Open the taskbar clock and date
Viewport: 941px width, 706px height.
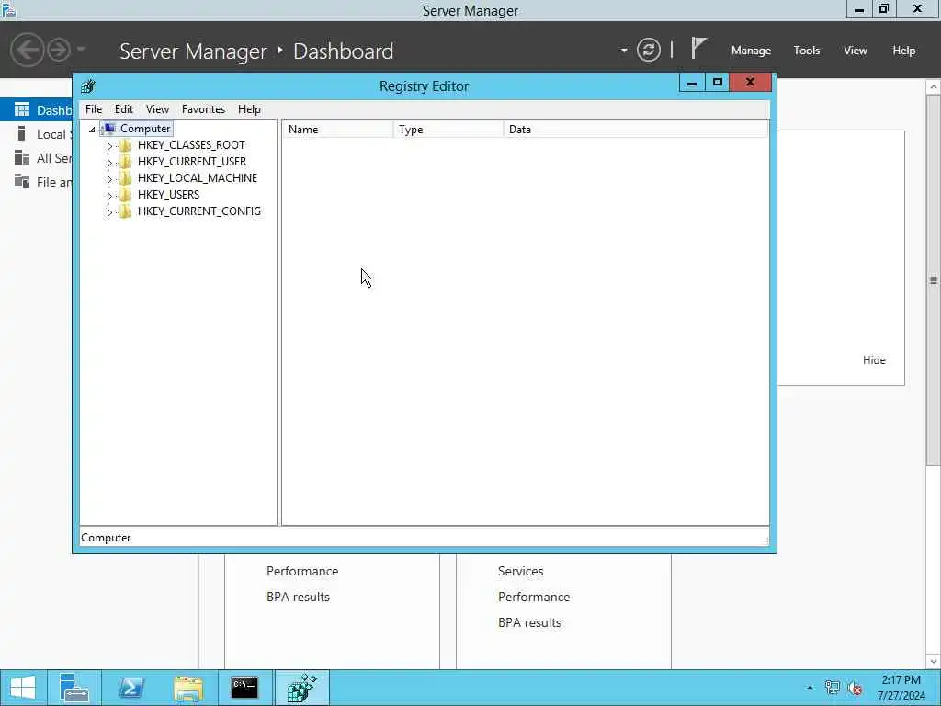[x=901, y=688]
